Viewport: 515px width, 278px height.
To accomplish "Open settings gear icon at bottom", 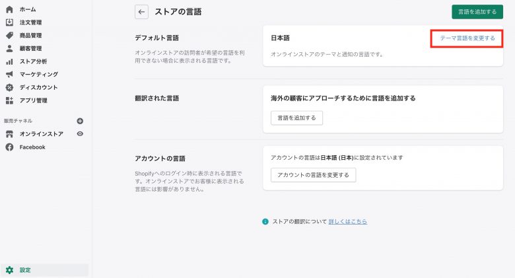I will pos(9,270).
